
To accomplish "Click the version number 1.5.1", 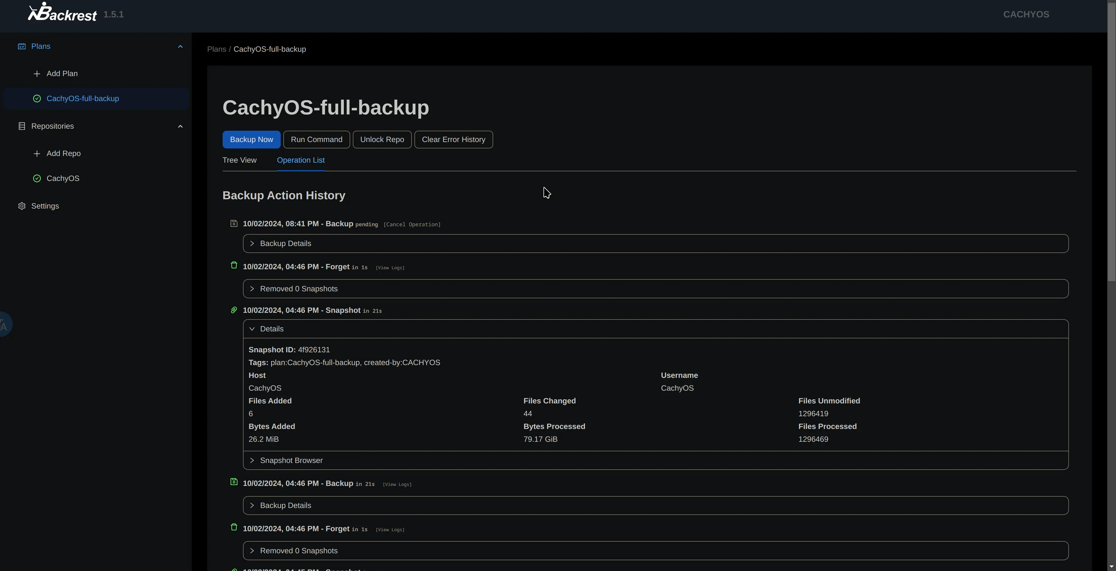I will (114, 14).
